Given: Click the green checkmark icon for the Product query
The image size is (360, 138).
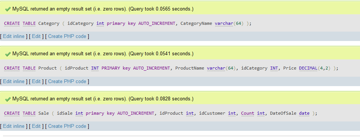Looking at the screenshot, I should point(8,54).
